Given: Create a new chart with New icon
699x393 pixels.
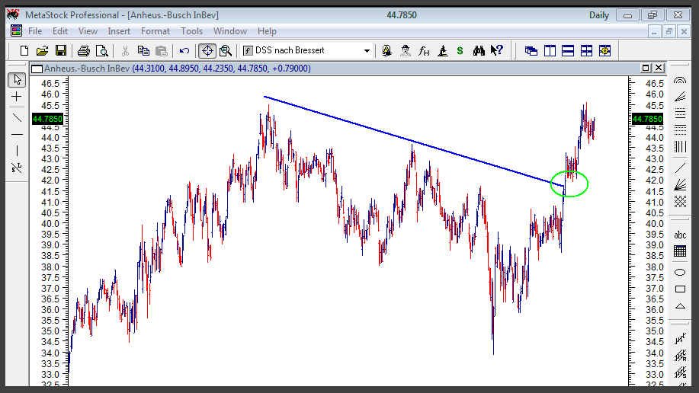Looking at the screenshot, I should click(24, 51).
